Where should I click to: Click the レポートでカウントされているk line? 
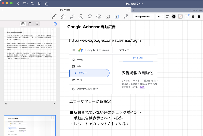click(99, 124)
